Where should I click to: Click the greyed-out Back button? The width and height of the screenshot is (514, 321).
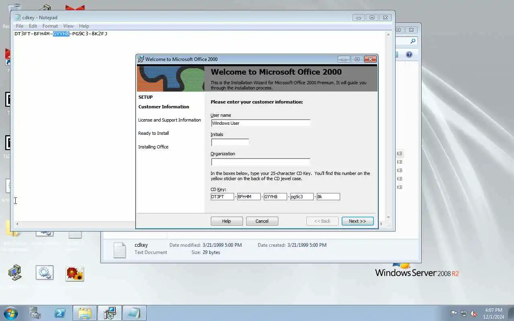pos(322,221)
